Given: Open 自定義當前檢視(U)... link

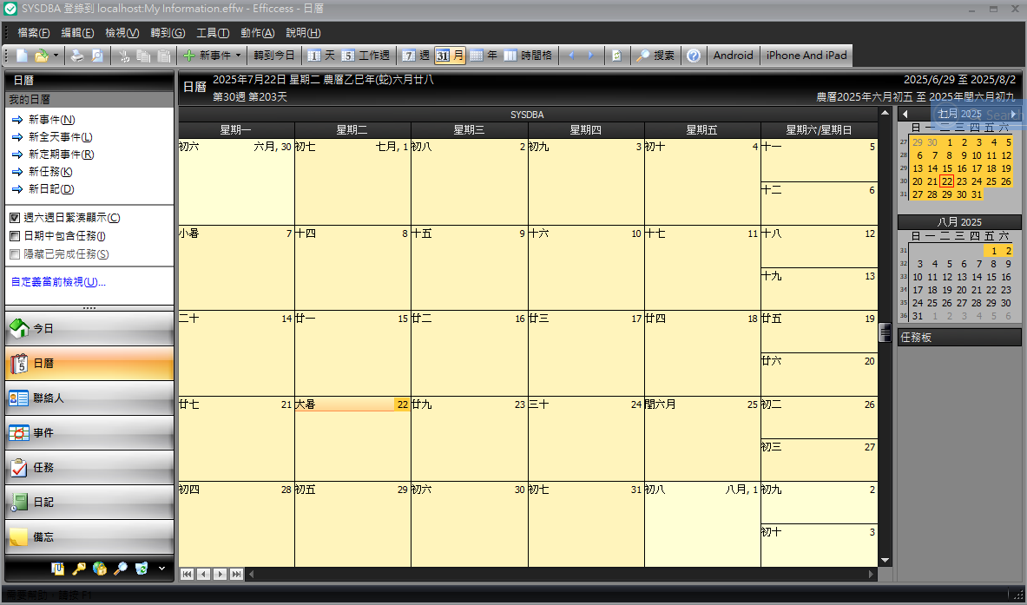Looking at the screenshot, I should 58,282.
